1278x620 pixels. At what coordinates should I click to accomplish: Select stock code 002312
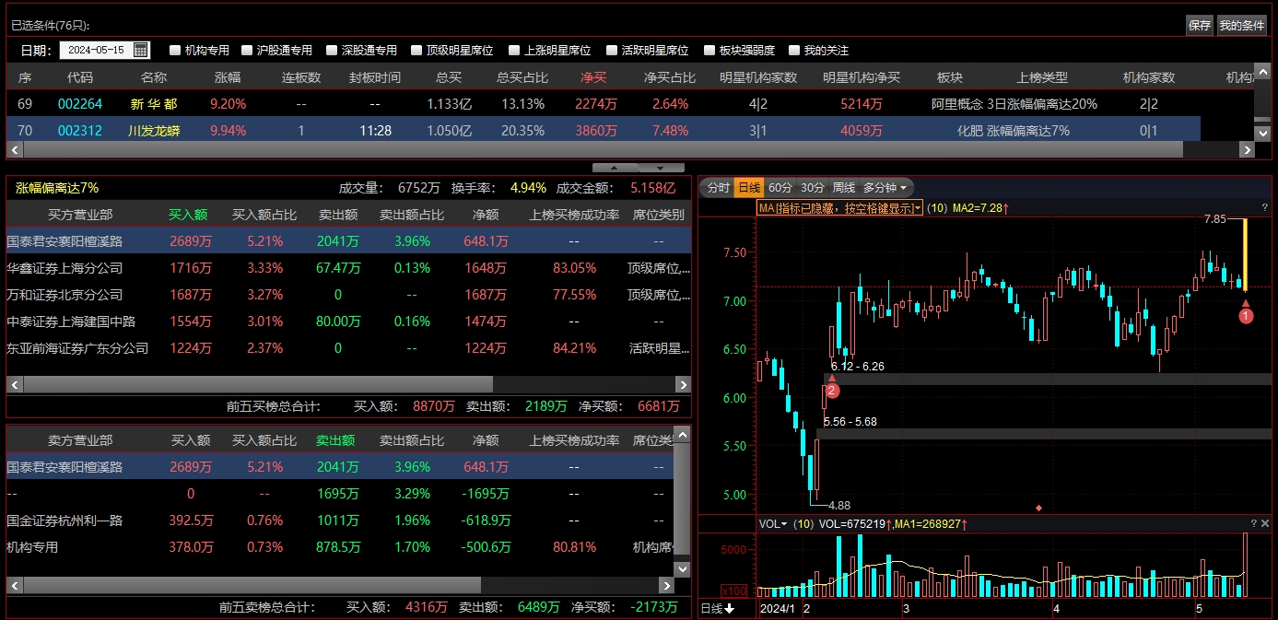point(80,131)
